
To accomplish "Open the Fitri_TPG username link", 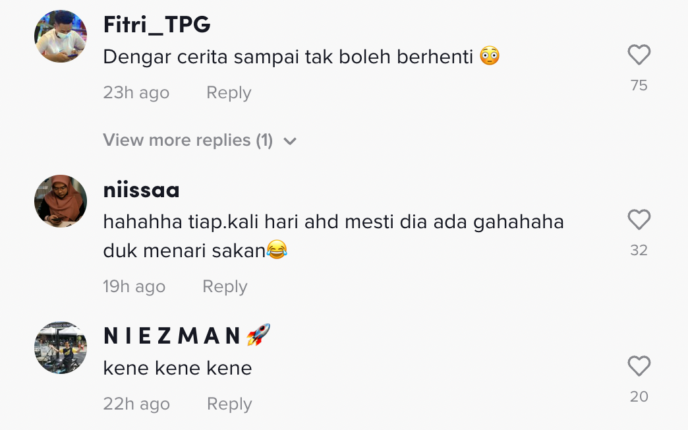I will (157, 24).
